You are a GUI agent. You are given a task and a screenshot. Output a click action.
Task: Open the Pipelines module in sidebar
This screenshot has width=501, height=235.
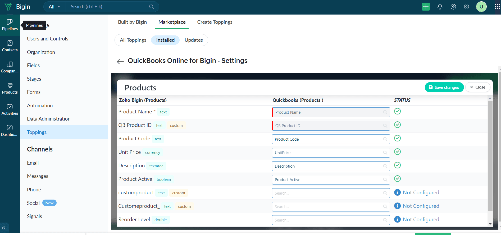10,25
